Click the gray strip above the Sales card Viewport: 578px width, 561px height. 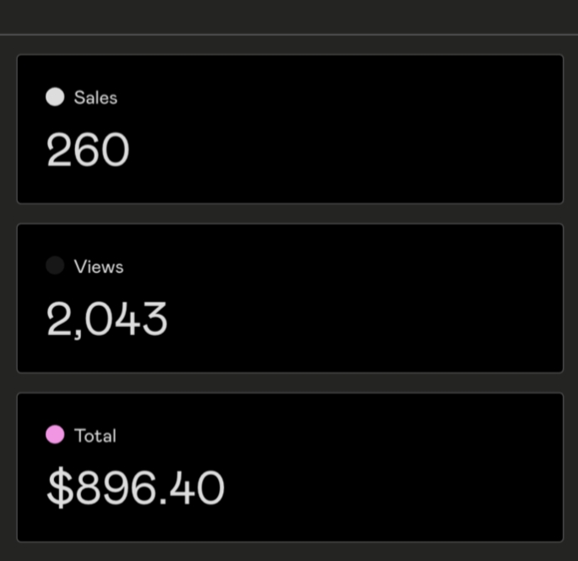[289, 46]
